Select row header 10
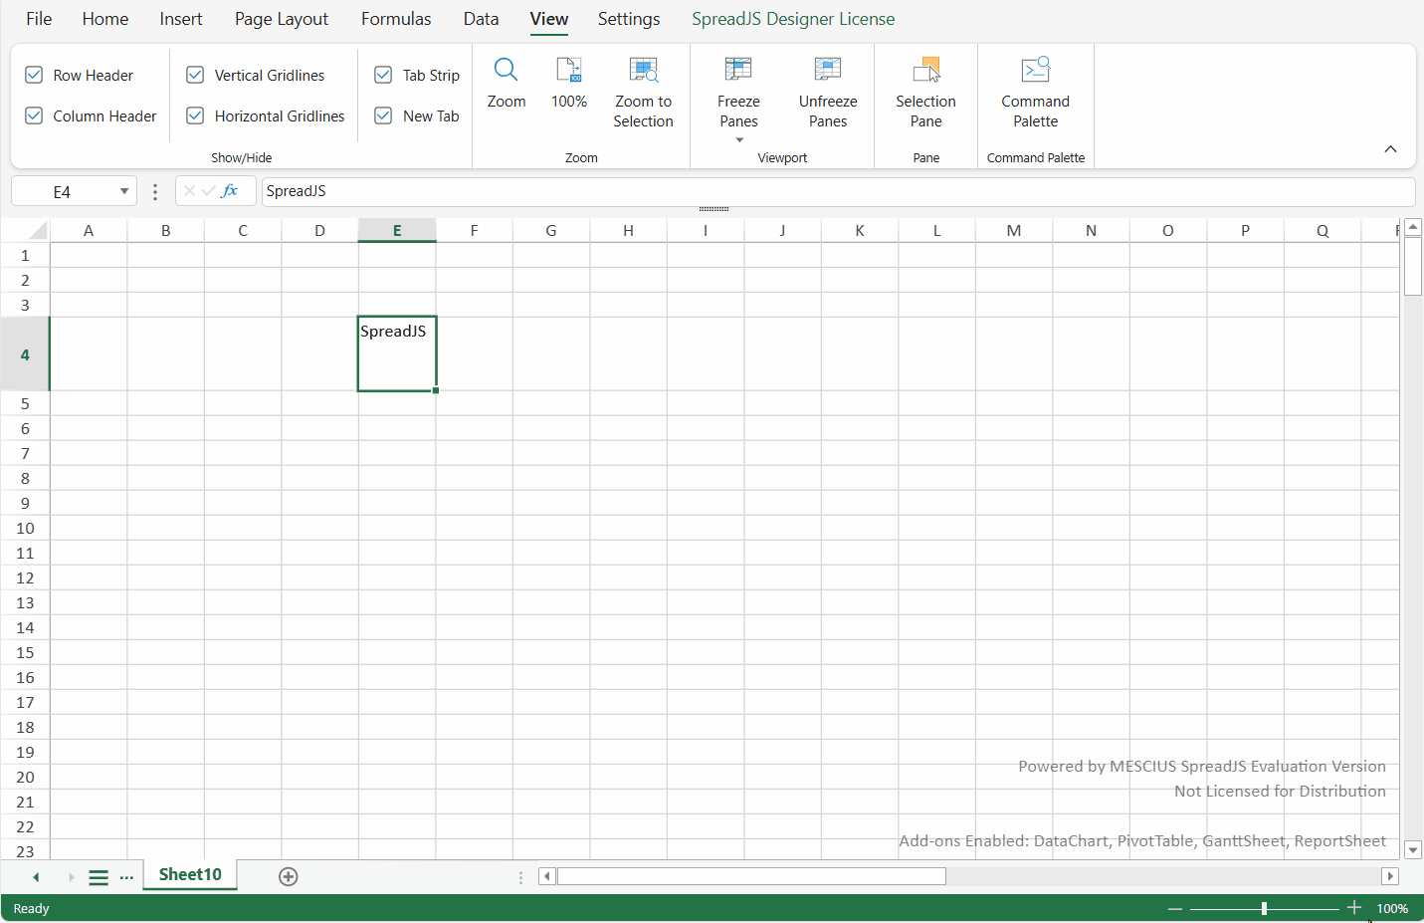The width and height of the screenshot is (1424, 923). pyautogui.click(x=25, y=528)
